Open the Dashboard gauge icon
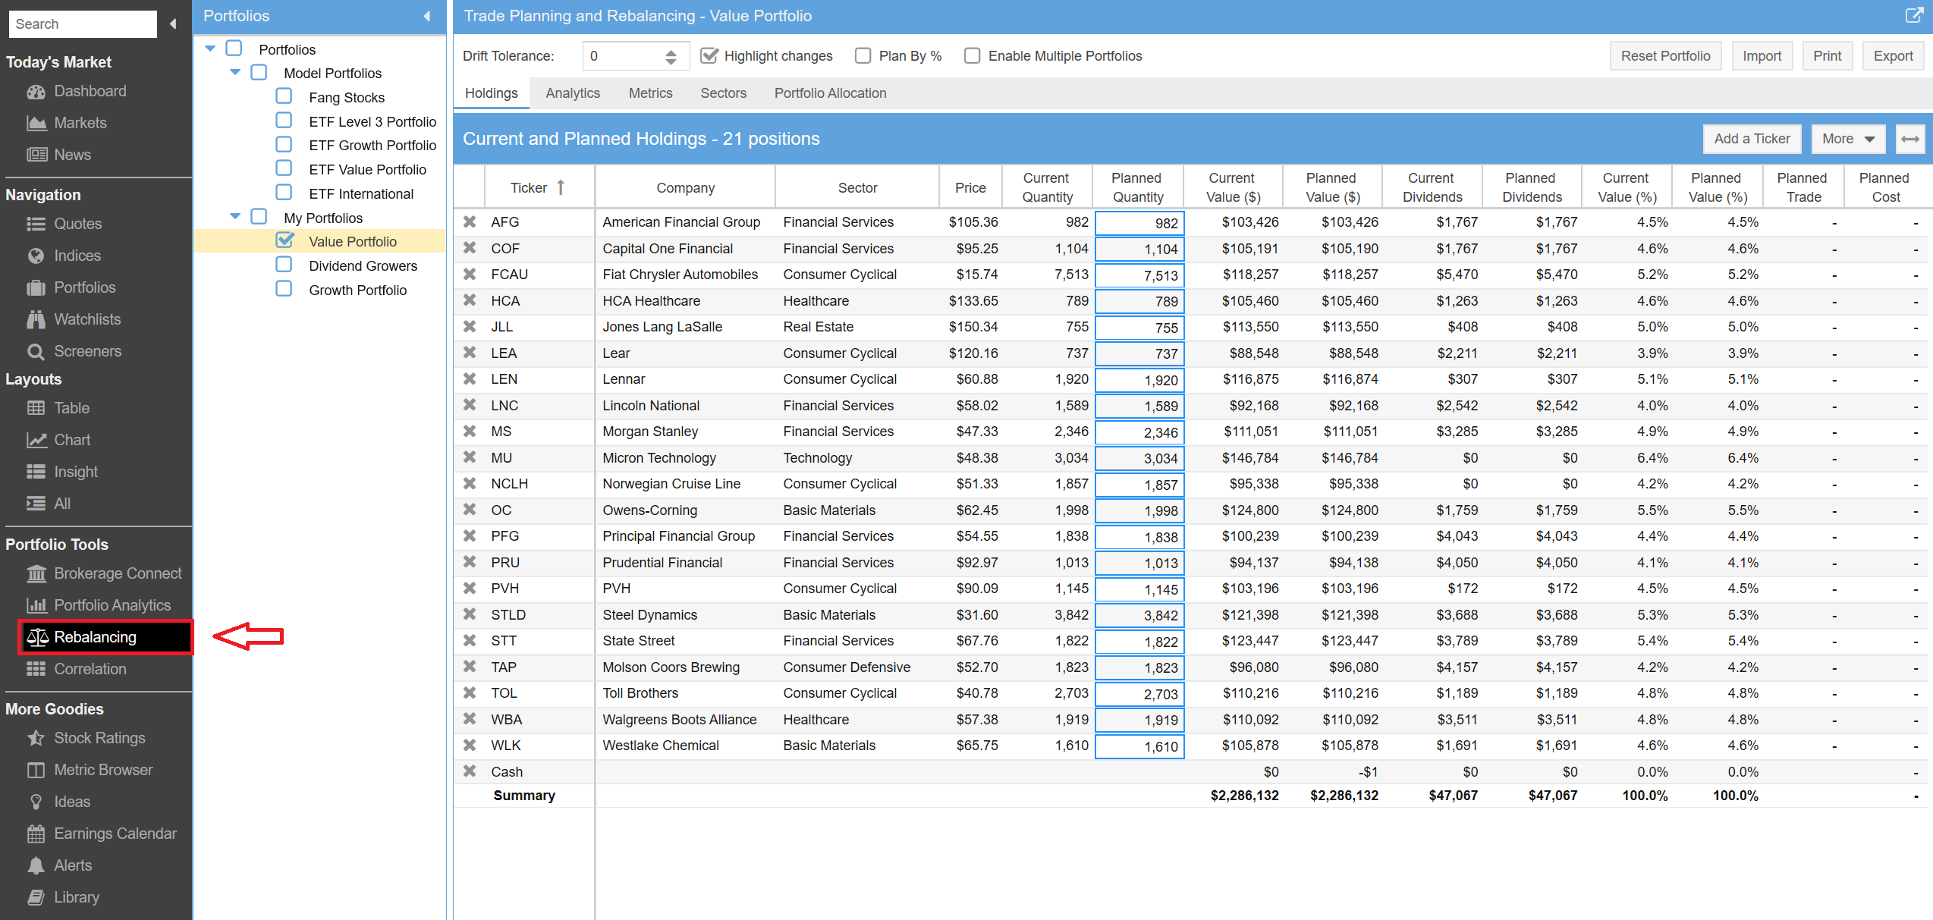 [x=36, y=92]
